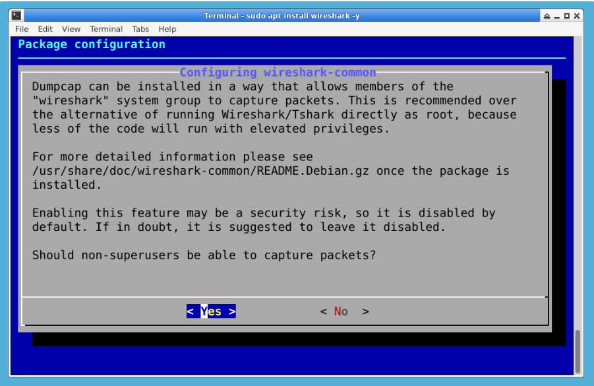Open the File menu
594x386 pixels.
point(22,29)
